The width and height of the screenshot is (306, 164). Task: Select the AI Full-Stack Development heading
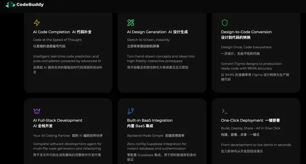57,120
